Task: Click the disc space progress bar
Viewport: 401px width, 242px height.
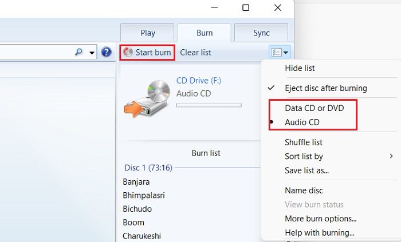Action: 209,105
